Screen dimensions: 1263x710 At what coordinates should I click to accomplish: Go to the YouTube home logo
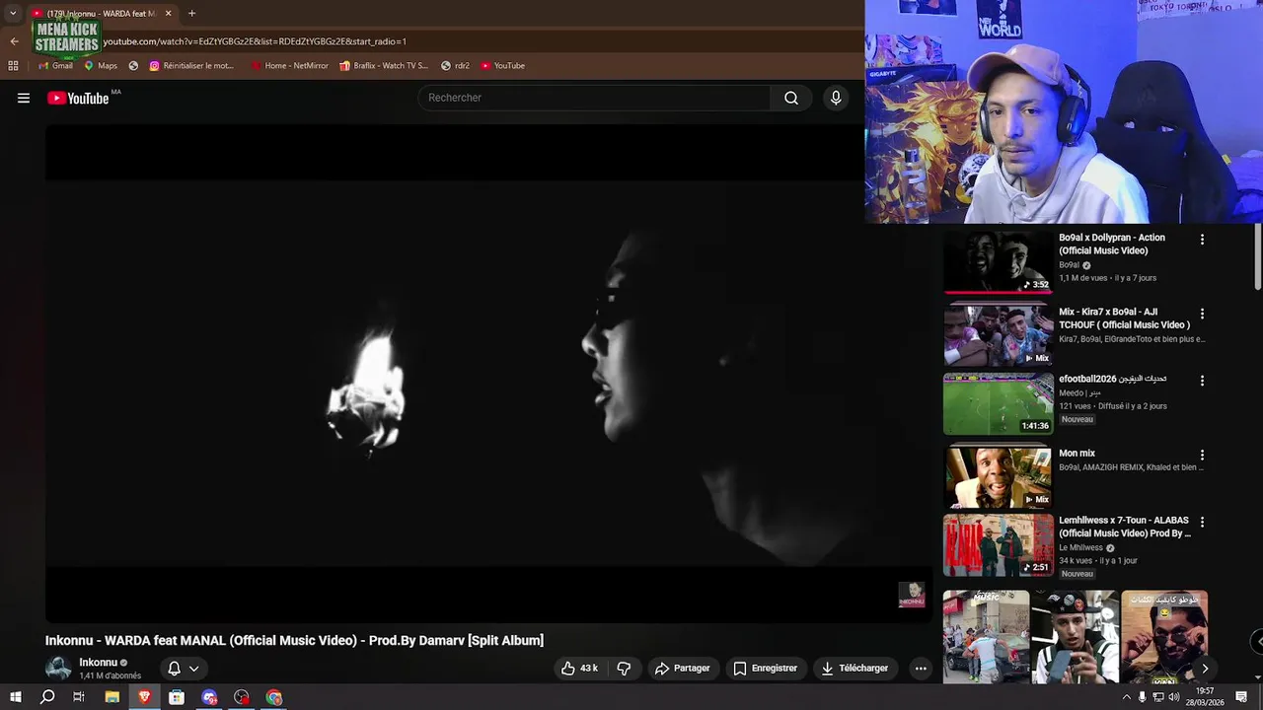(x=78, y=98)
